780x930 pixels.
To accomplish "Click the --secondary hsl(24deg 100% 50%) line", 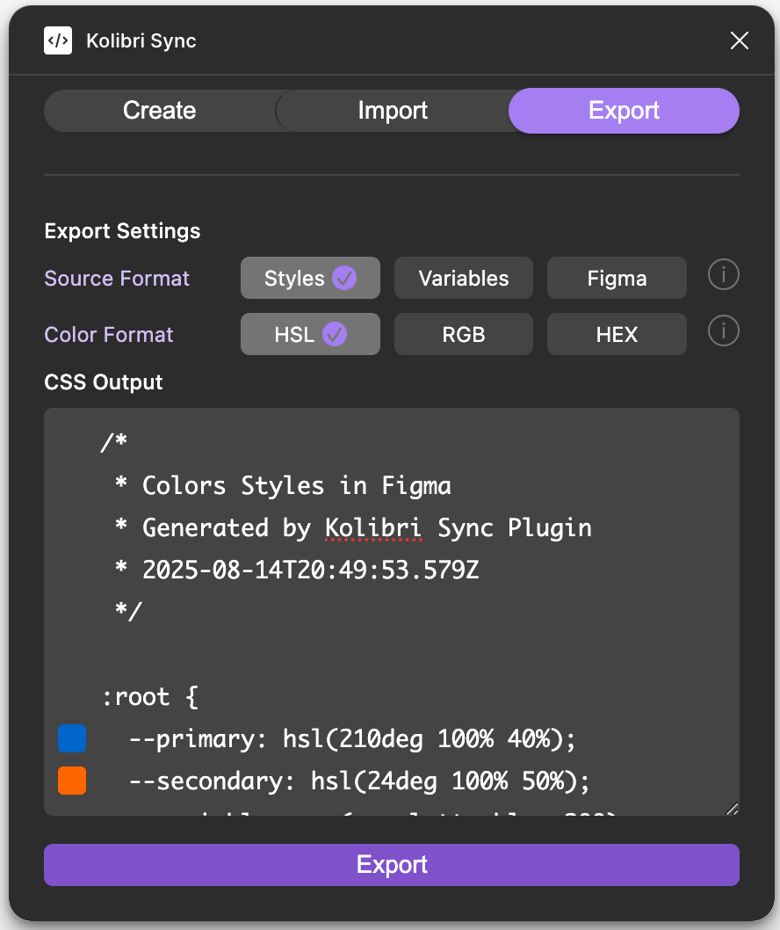I will [359, 781].
